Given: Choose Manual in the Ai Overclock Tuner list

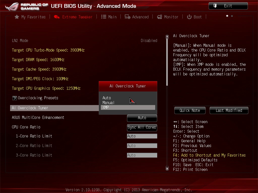Looking at the screenshot, I should 108,103.
